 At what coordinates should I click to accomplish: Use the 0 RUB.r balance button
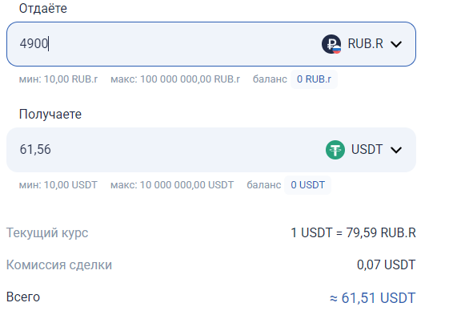tap(314, 79)
